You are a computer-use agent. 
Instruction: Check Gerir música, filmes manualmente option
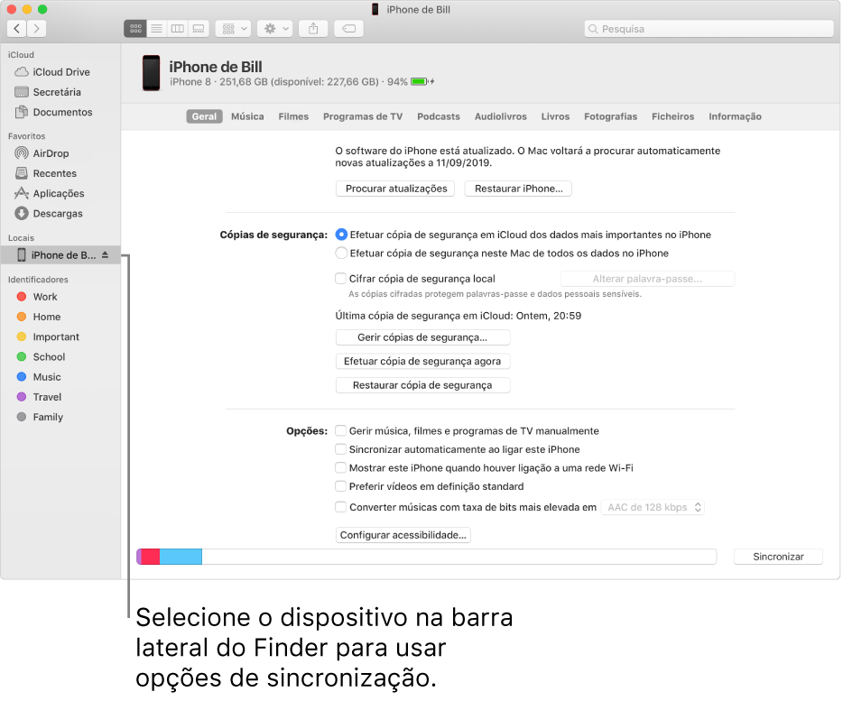341,430
